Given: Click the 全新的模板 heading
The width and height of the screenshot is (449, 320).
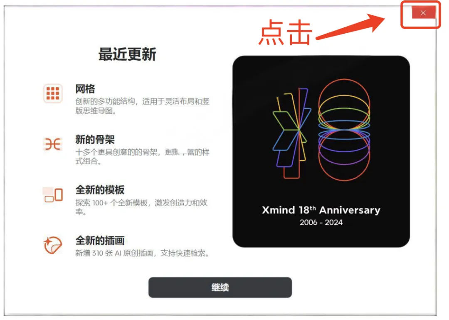Looking at the screenshot, I should pos(100,190).
